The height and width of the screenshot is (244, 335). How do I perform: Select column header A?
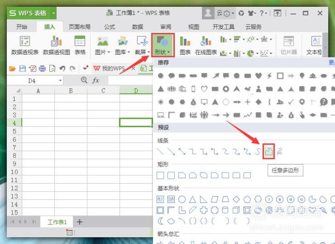(x=38, y=91)
